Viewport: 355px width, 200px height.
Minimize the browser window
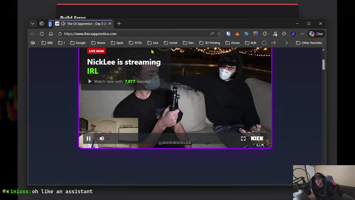(297, 24)
